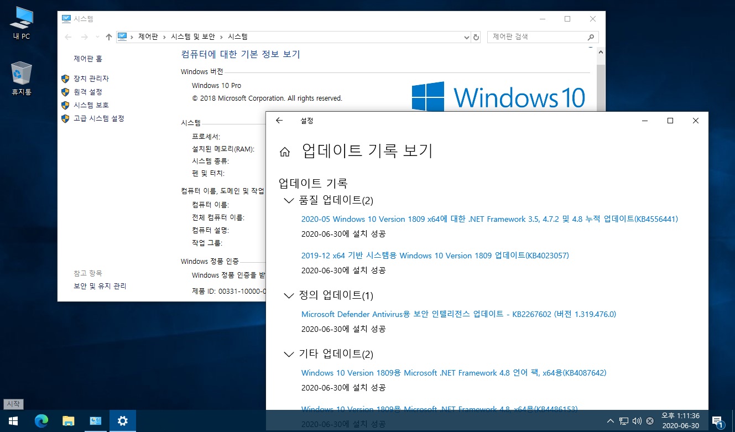Open KB2267602 Defender update link
Image resolution: width=735 pixels, height=432 pixels.
(458, 314)
